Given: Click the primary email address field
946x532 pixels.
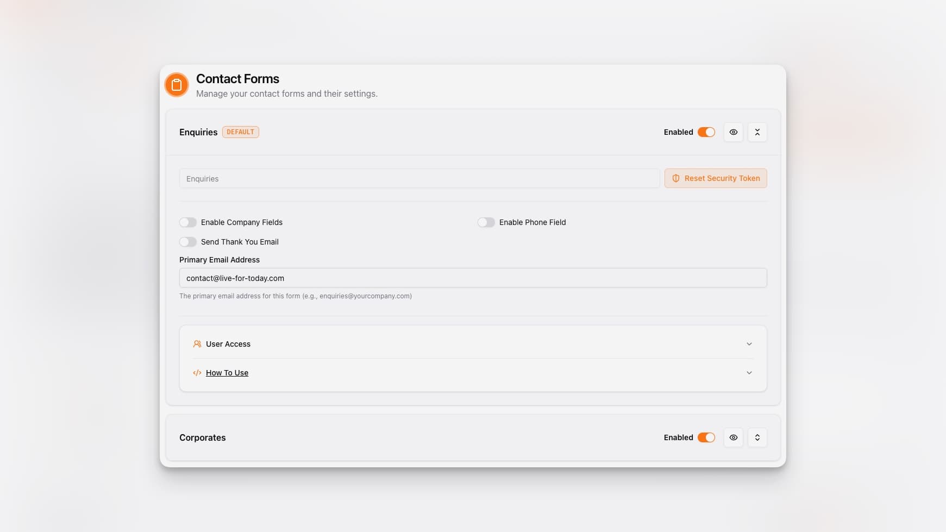Looking at the screenshot, I should [473, 278].
